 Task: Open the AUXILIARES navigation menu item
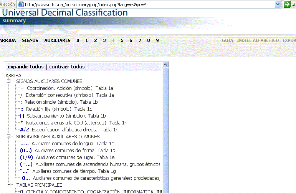(x=57, y=40)
